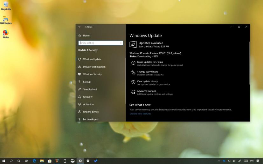Open taskbar Search magnifier
Image resolution: width=263 pixels, height=164 pixels.
(x=11, y=161)
